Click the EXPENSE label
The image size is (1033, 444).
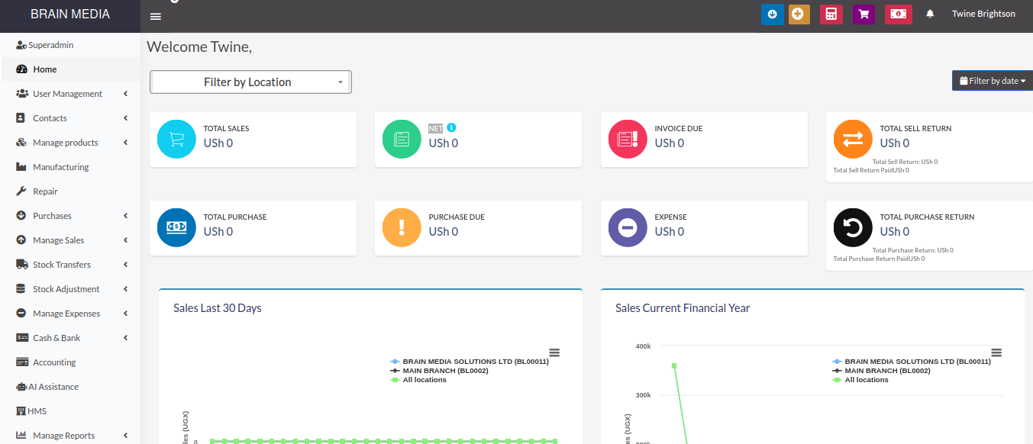[x=670, y=217]
